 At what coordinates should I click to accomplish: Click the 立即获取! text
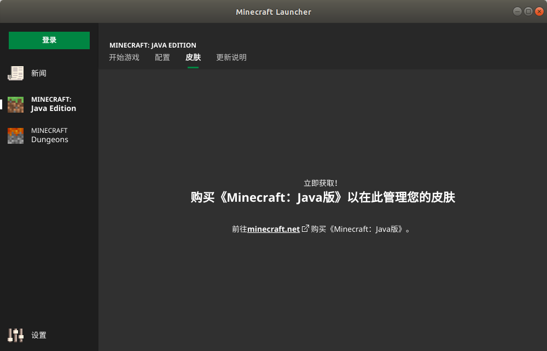[321, 183]
